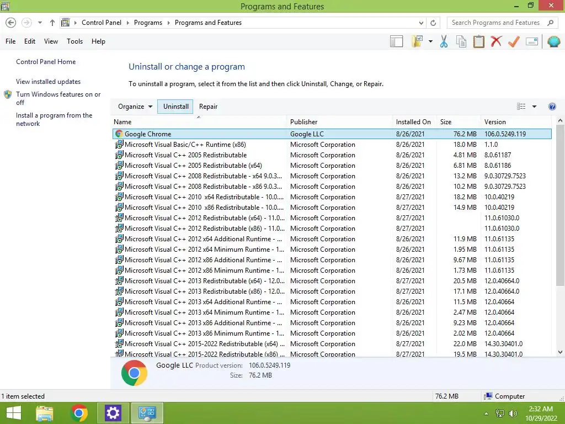Select the Google Chrome row
The image size is (565, 424).
pyautogui.click(x=332, y=134)
